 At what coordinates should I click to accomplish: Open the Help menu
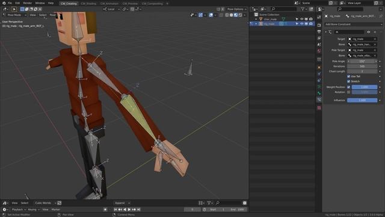(x=51, y=3)
